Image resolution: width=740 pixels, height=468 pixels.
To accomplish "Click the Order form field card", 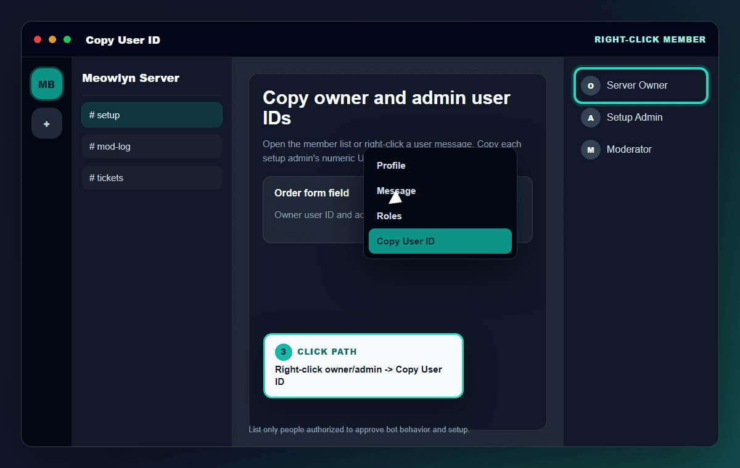I will click(398, 210).
